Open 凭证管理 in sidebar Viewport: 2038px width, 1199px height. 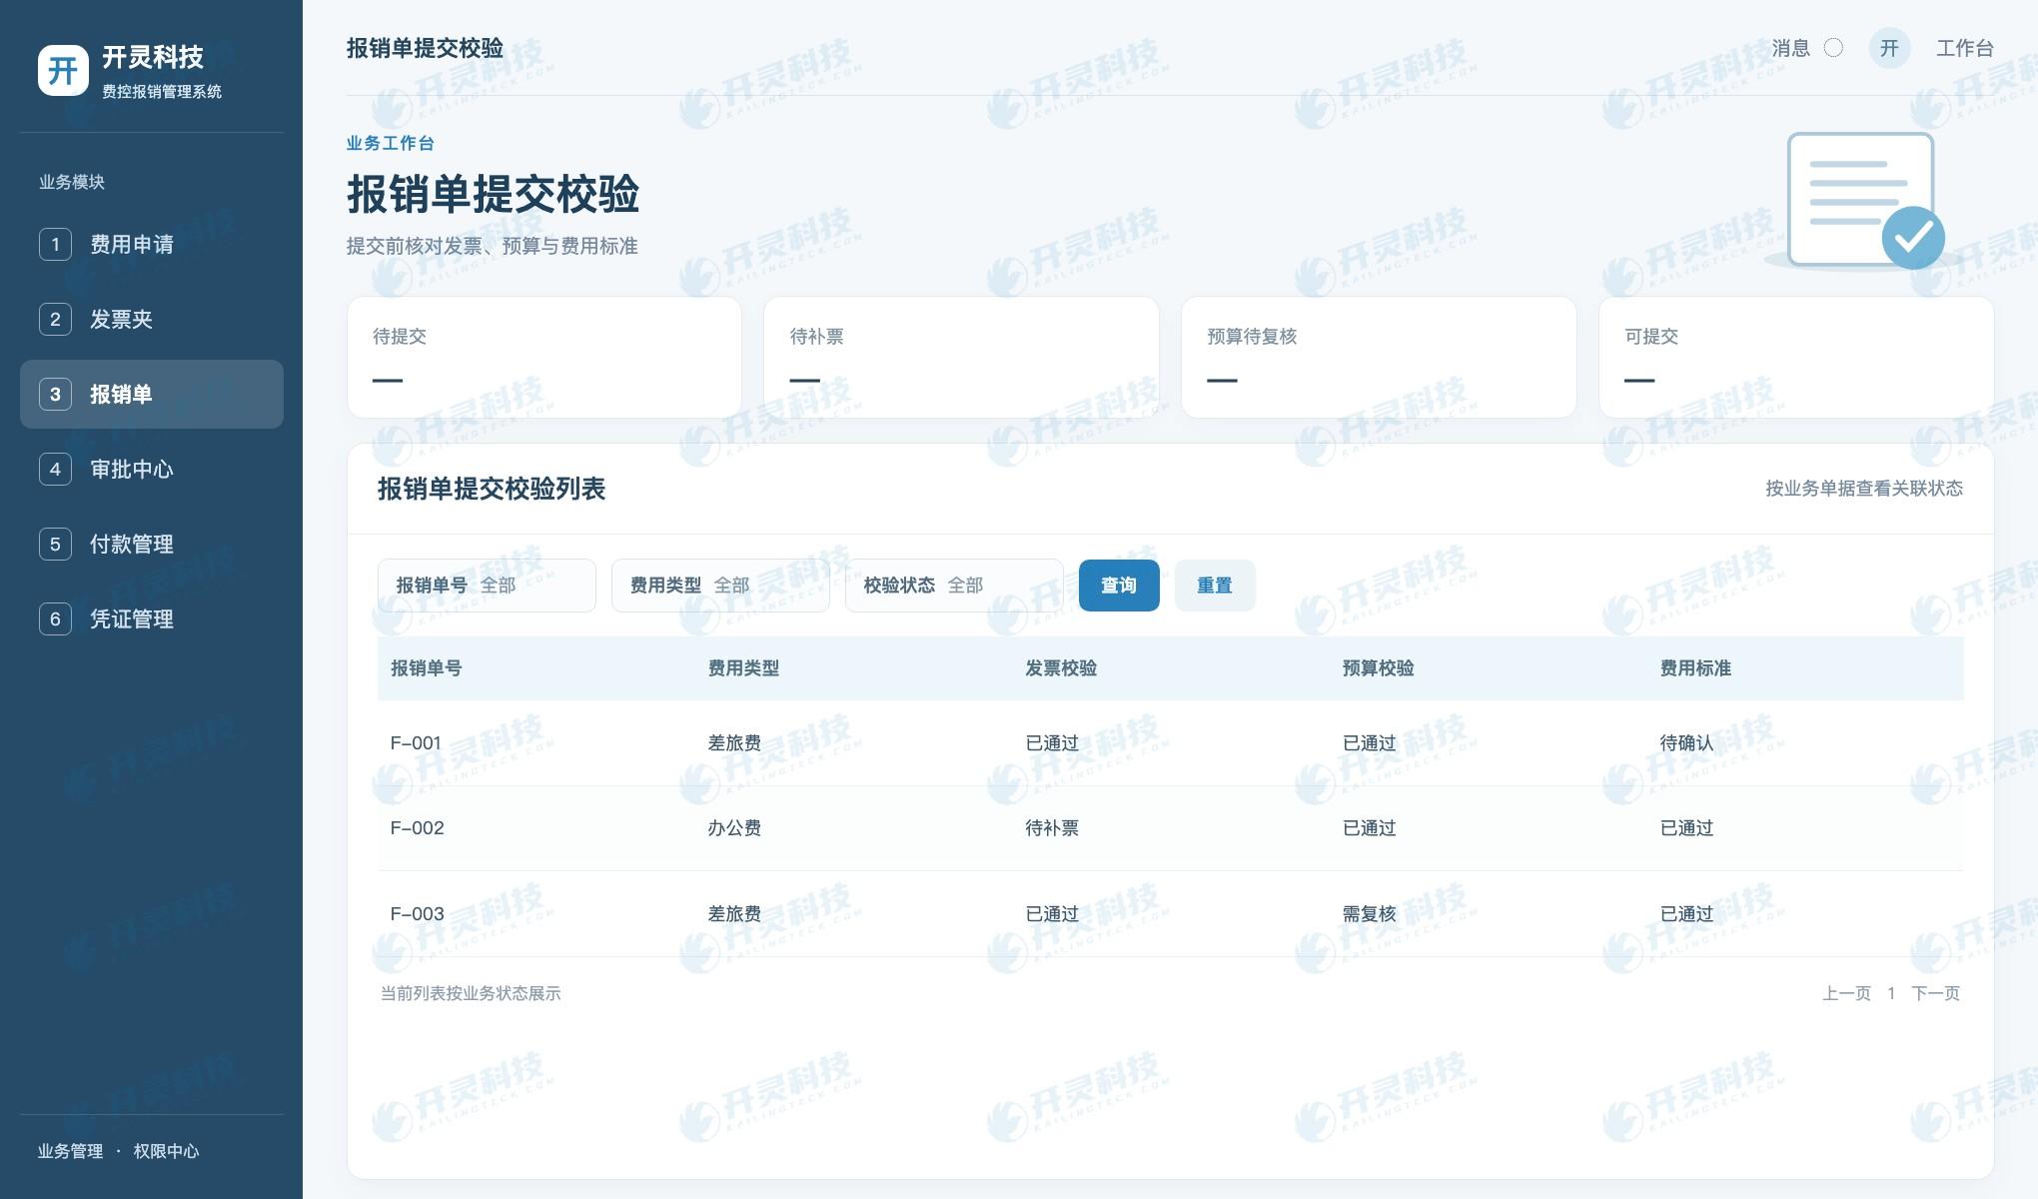152,618
